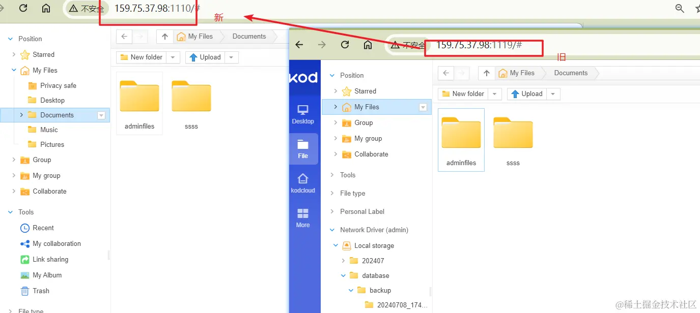The width and height of the screenshot is (700, 313).
Task: Open Trash in back window
Action: pos(41,291)
